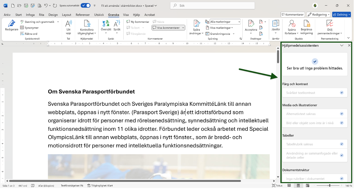The height and width of the screenshot is (189, 355).
Task: Open the Kommentarer pane button
Action: tap(293, 15)
